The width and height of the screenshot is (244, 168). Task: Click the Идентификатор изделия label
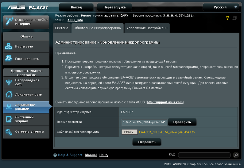click(74, 112)
